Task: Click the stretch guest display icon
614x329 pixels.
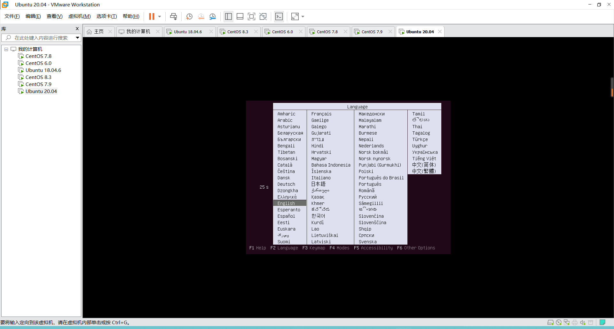Action: pyautogui.click(x=295, y=16)
